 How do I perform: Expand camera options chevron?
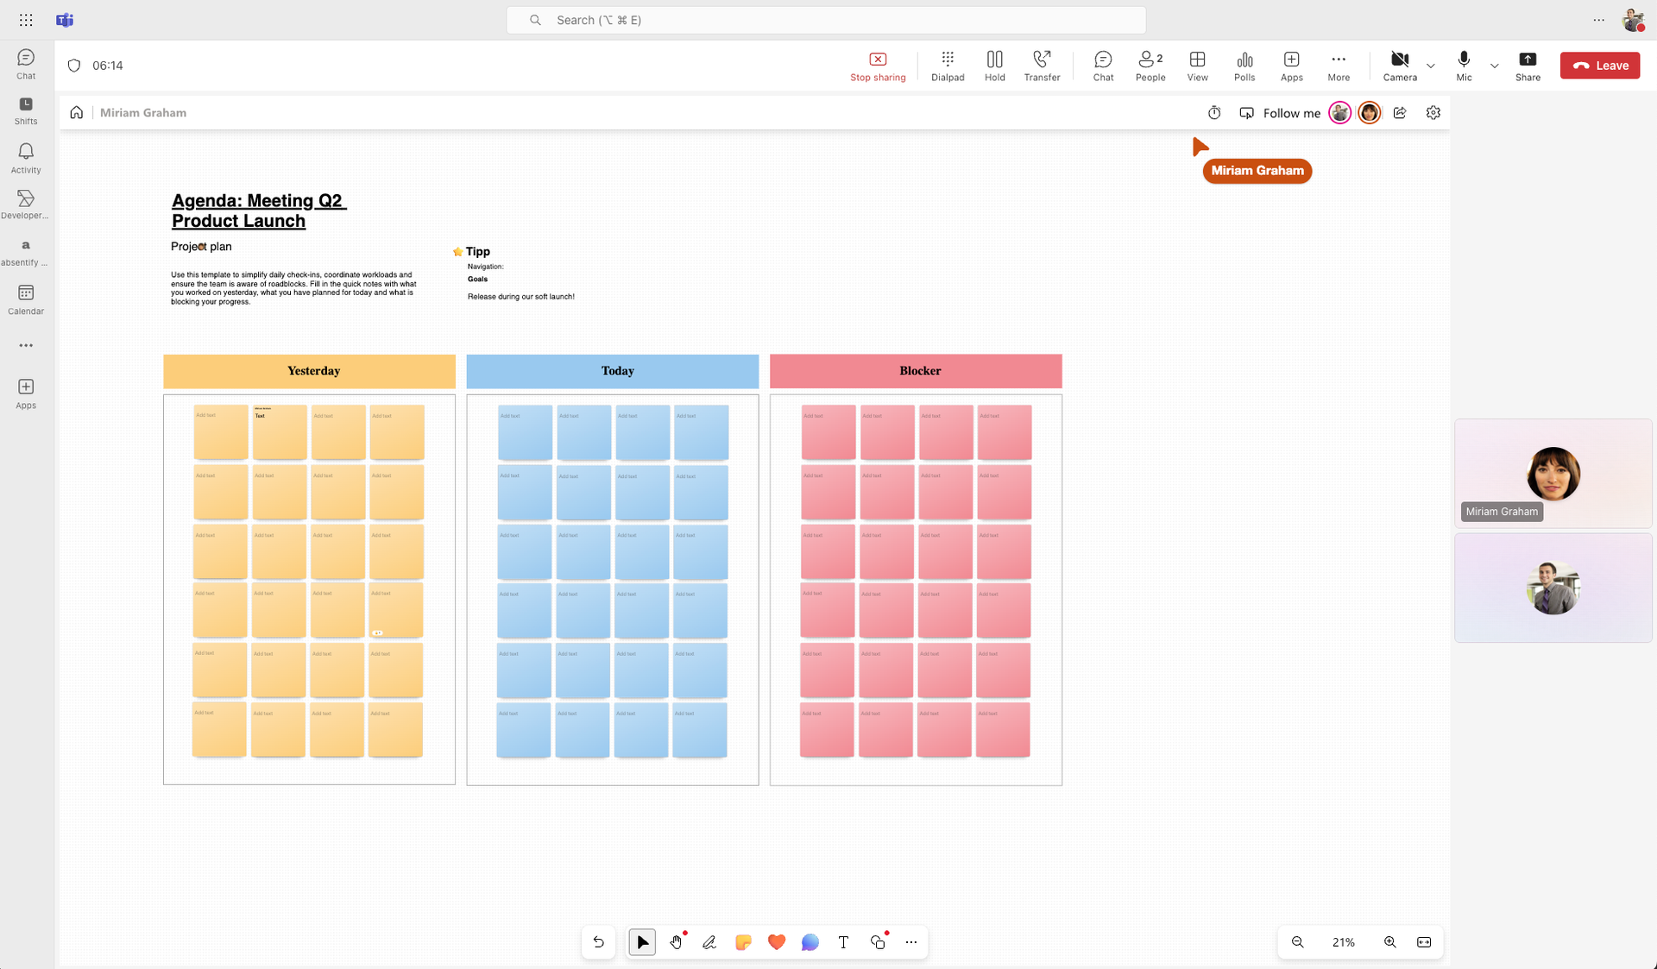1431,66
